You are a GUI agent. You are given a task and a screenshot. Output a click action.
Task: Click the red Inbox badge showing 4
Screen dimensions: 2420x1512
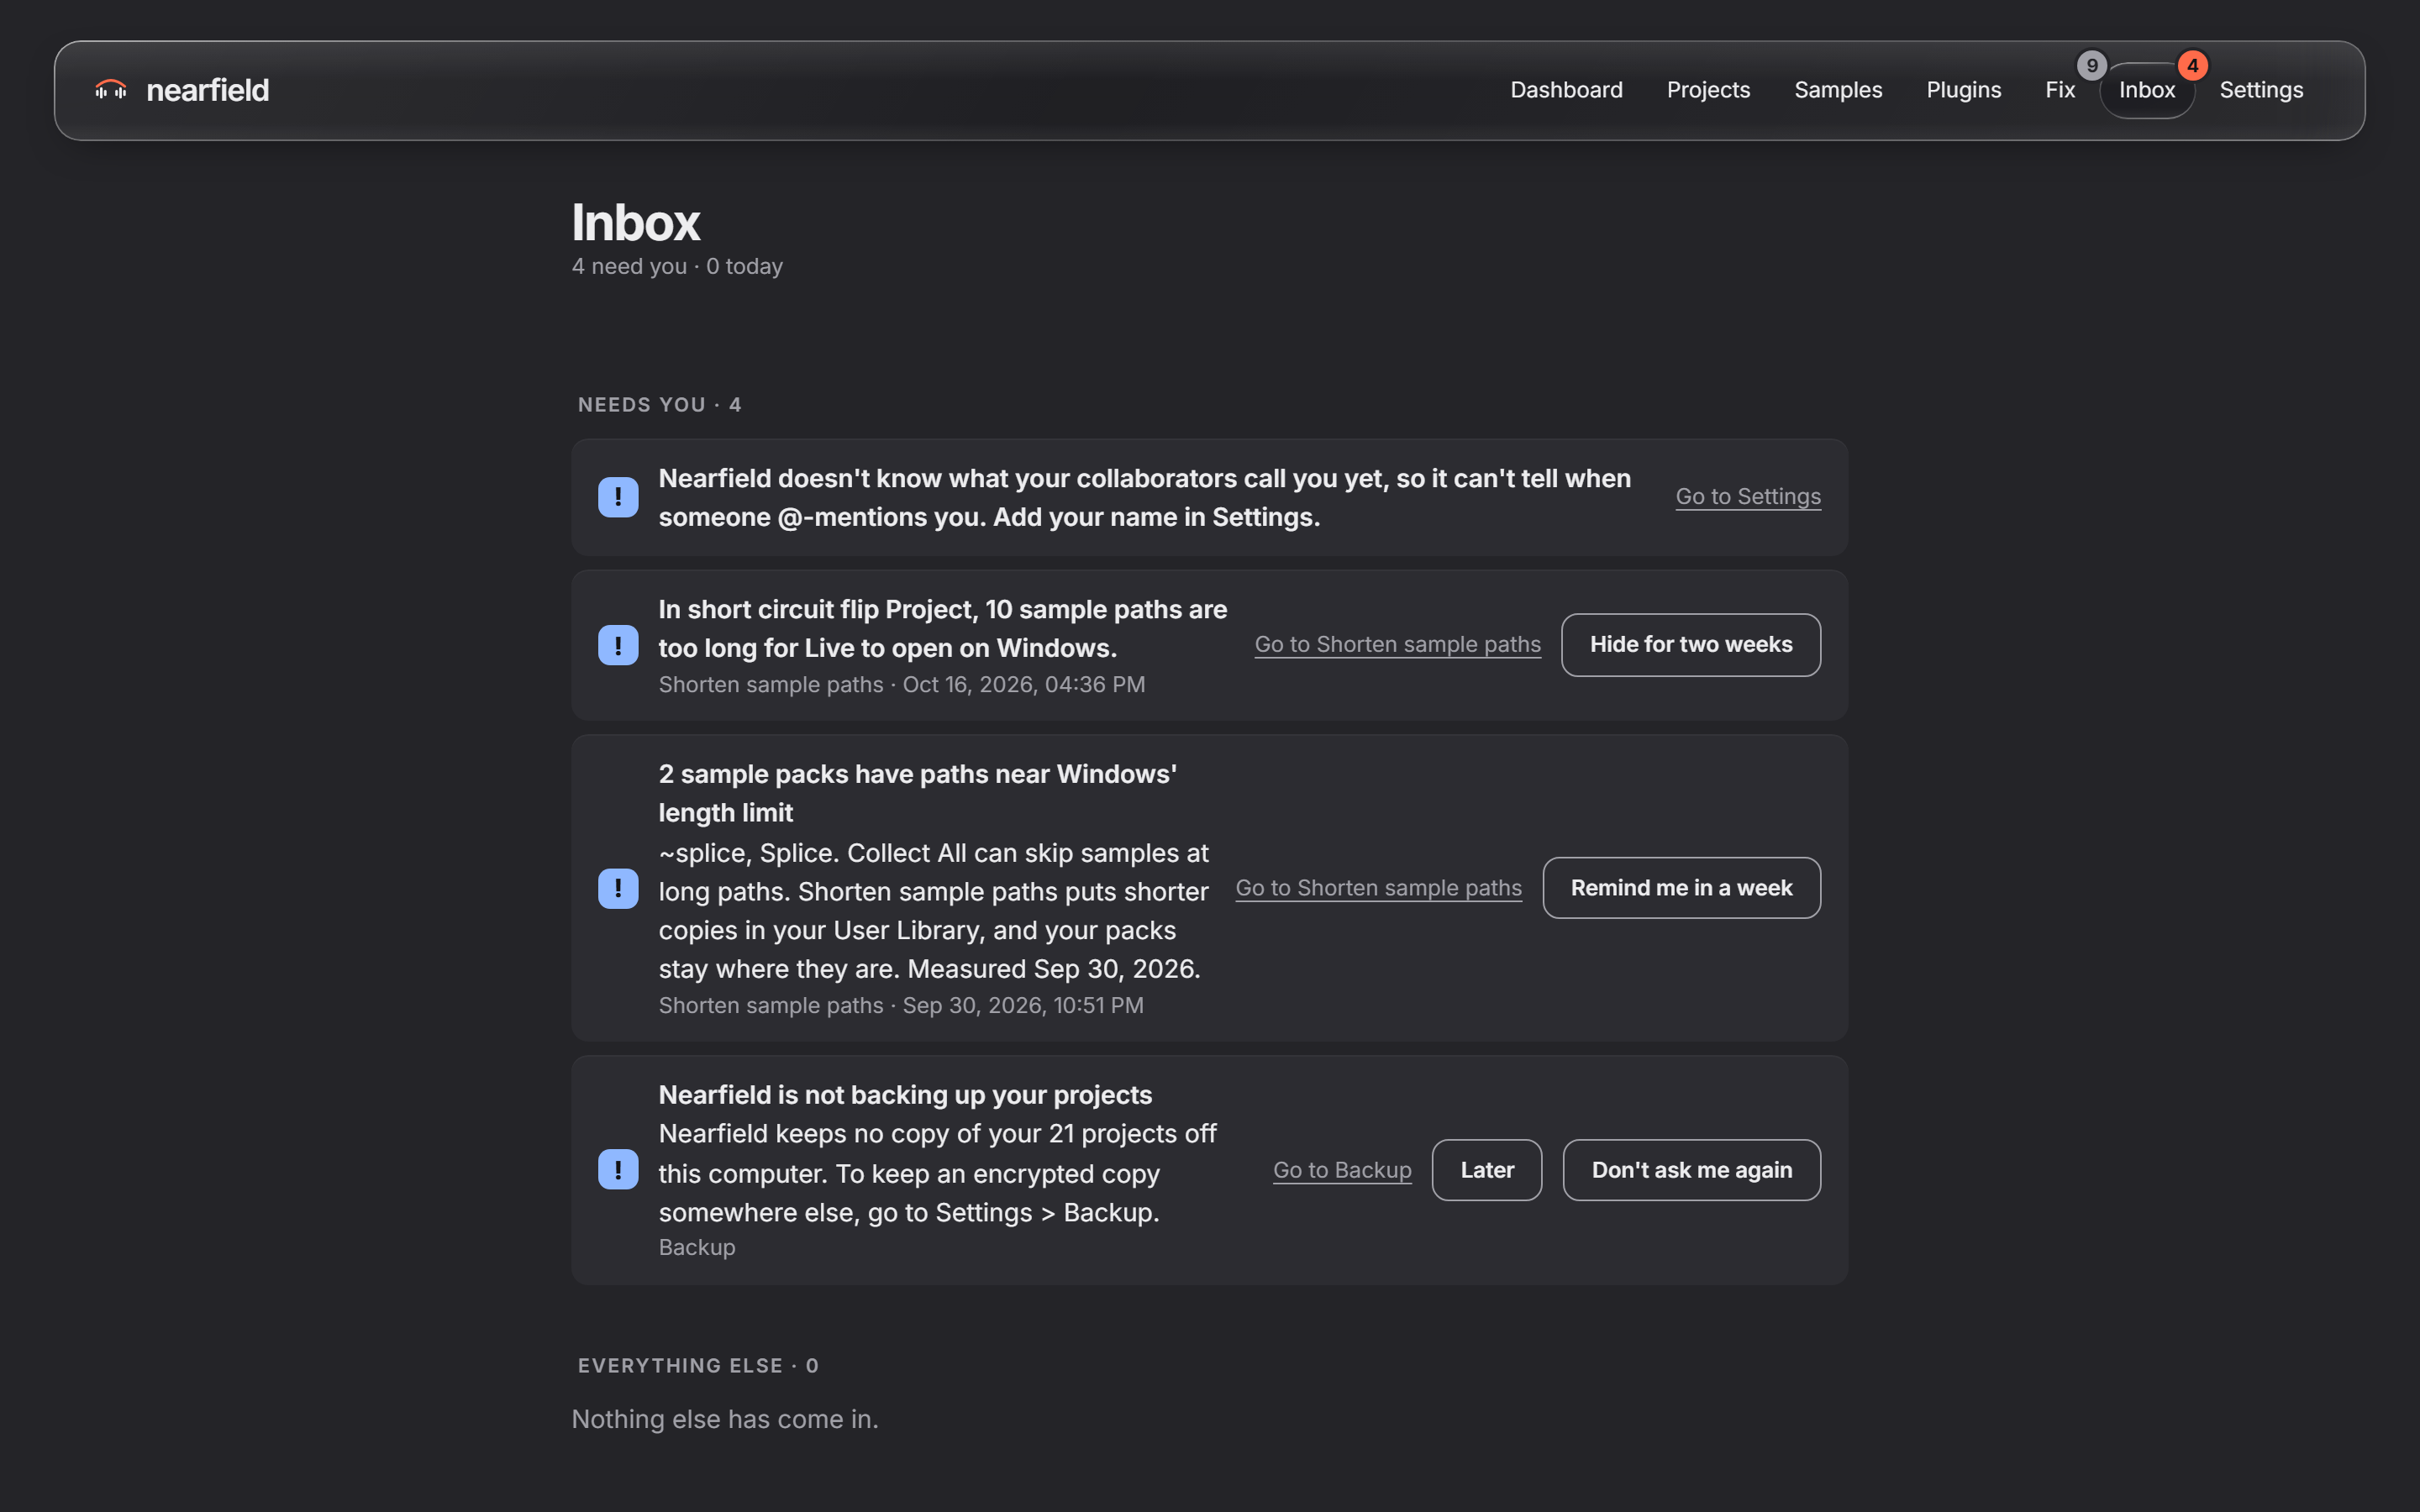[x=2192, y=65]
